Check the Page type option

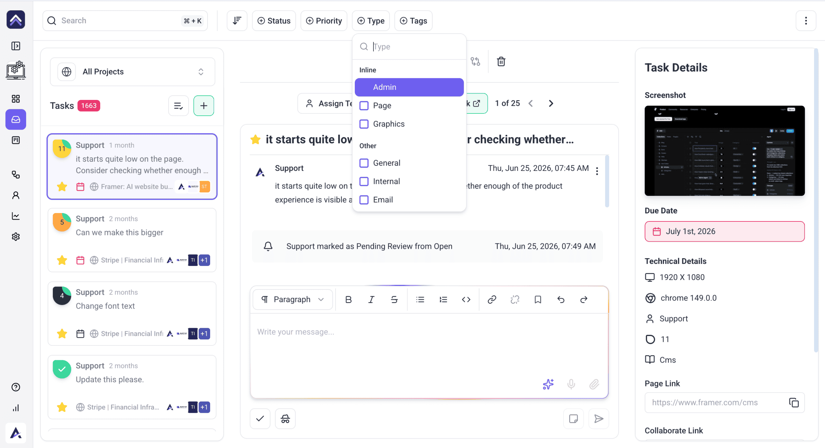(x=364, y=106)
